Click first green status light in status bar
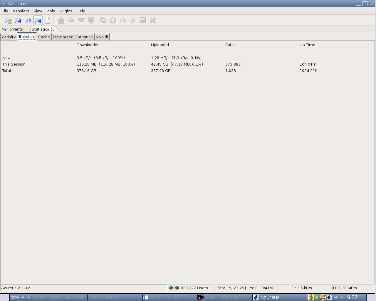Viewport: 376px width, 301px height. pyautogui.click(x=171, y=288)
